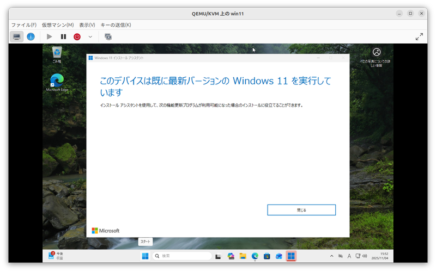
Task: Switch VM viewer to fullscreen mode
Action: [x=419, y=36]
